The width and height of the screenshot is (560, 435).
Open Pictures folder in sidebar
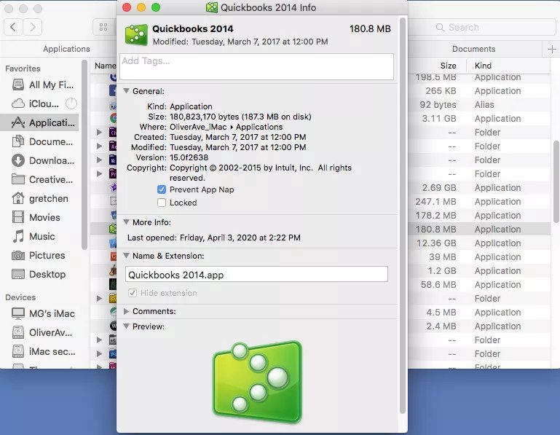point(38,255)
